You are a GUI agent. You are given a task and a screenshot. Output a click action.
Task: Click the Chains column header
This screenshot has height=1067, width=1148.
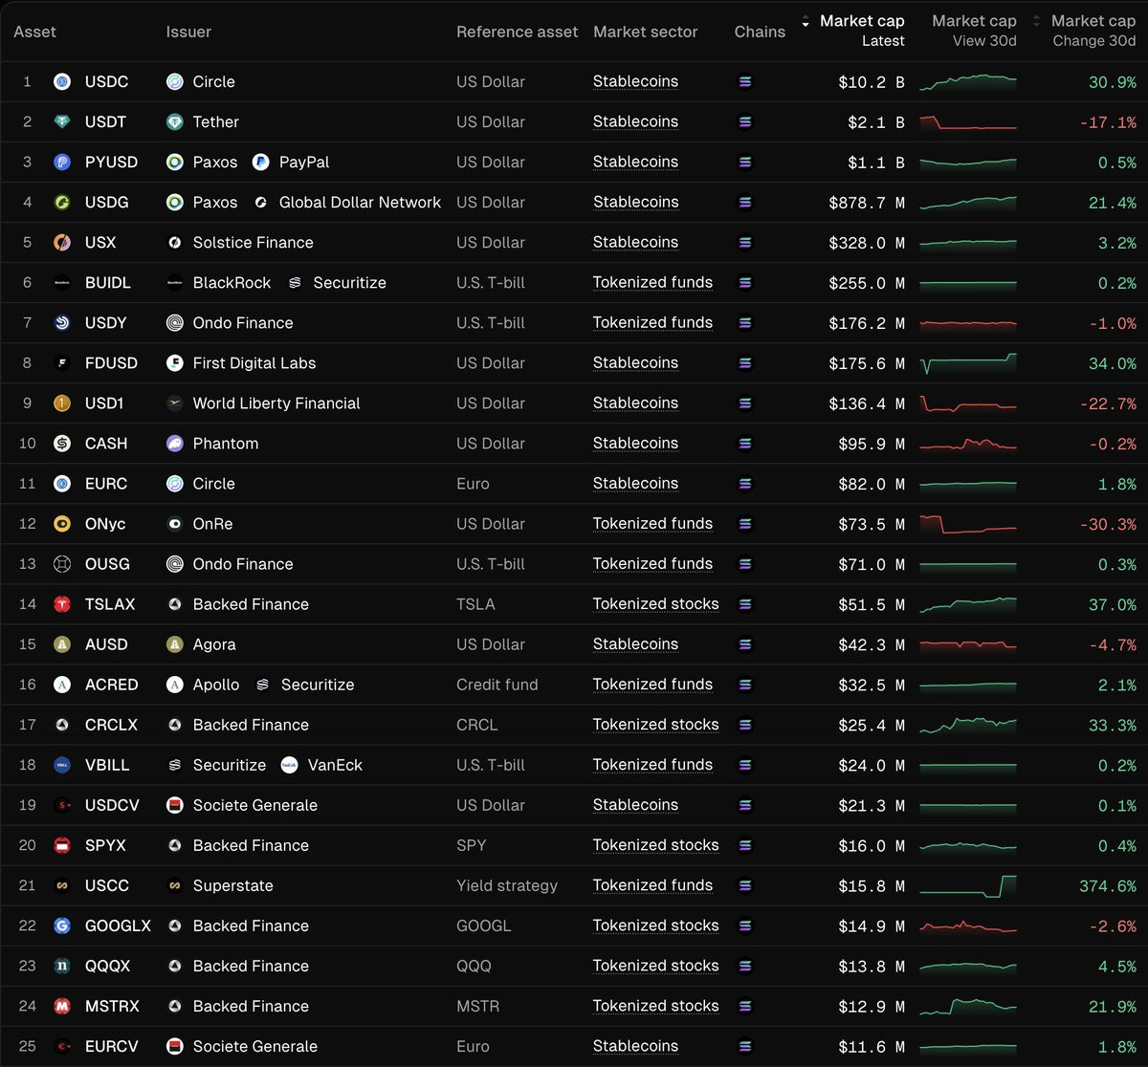click(x=760, y=32)
